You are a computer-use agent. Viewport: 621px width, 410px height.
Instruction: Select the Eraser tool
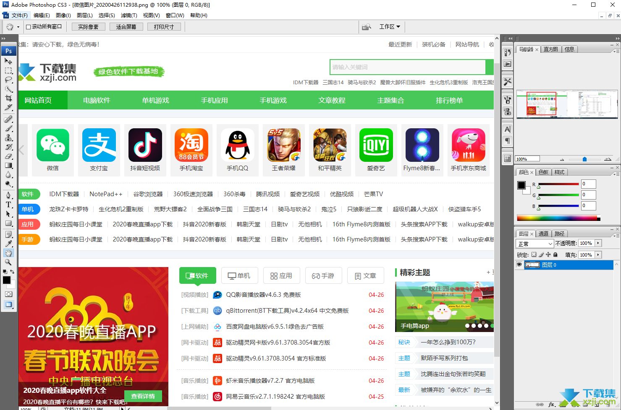pyautogui.click(x=8, y=156)
